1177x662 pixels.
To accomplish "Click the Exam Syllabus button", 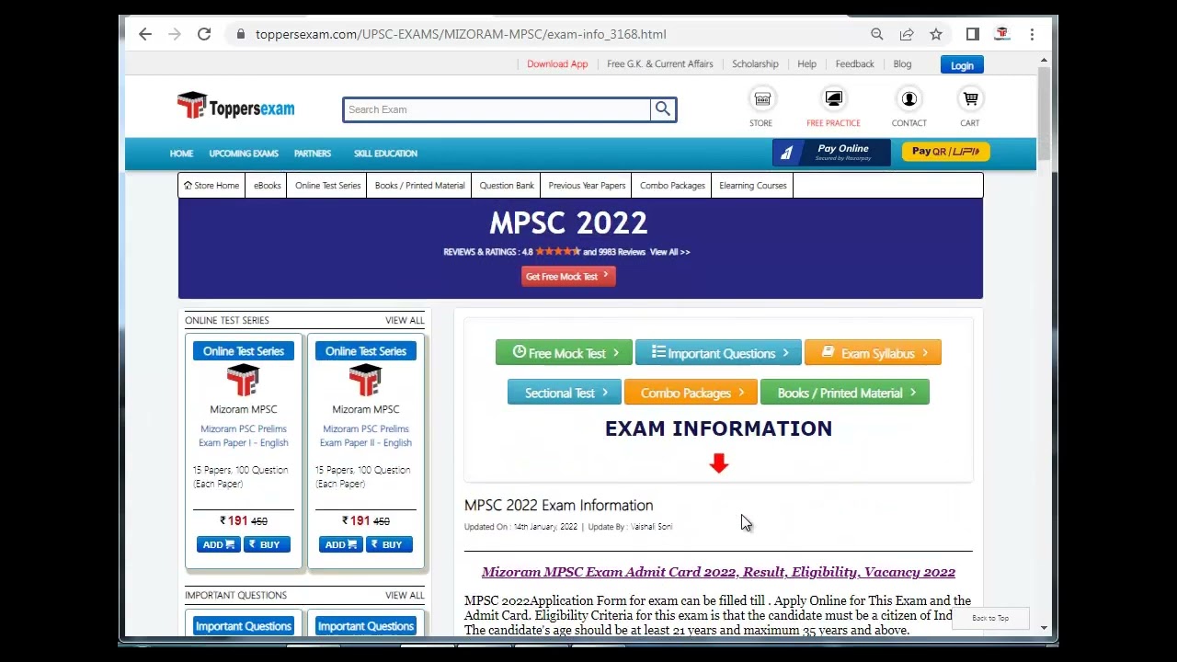I will [x=873, y=353].
